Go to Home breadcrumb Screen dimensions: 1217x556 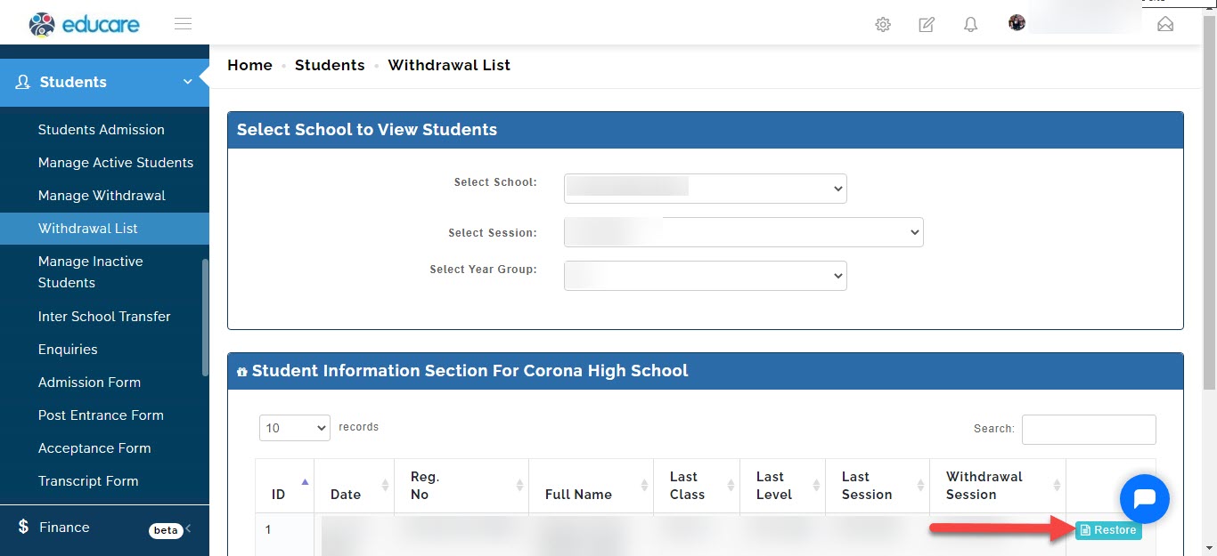[249, 65]
